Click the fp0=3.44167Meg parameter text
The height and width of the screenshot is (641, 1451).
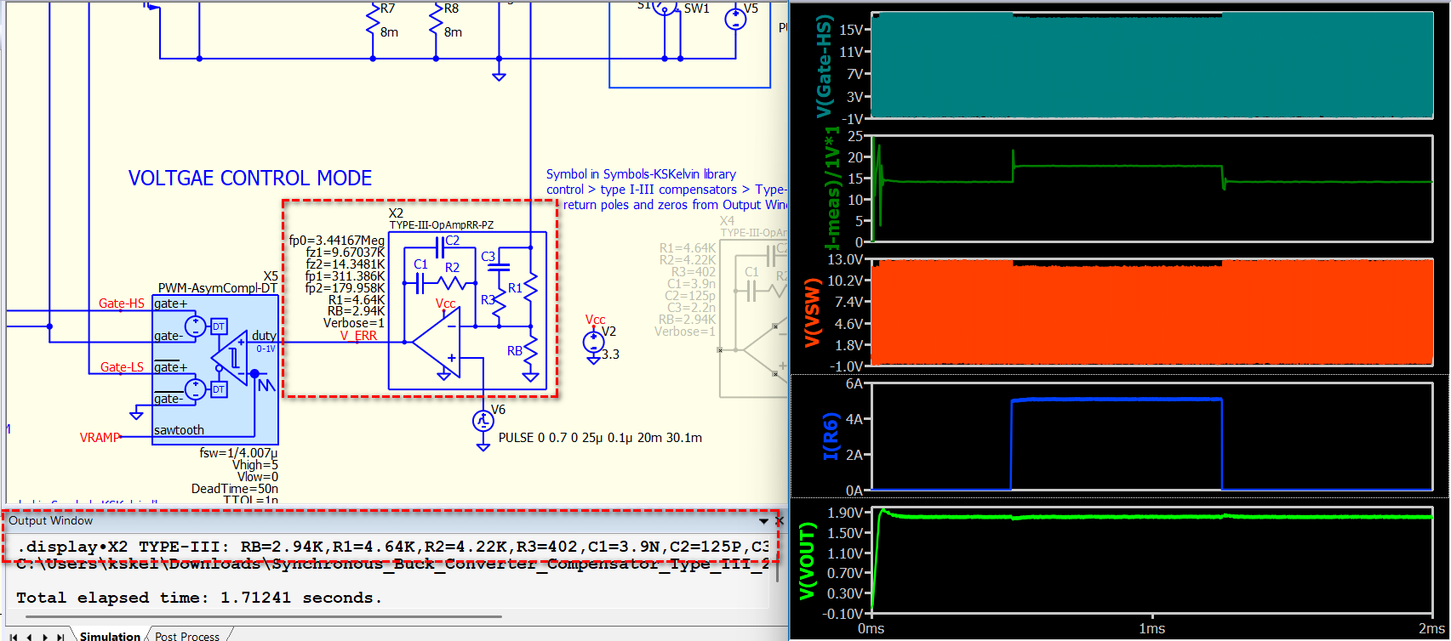click(337, 241)
